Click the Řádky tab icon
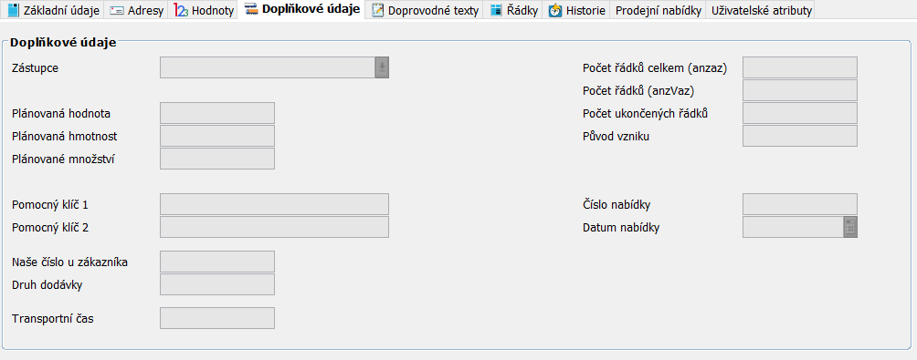The image size is (917, 360). coord(496,11)
